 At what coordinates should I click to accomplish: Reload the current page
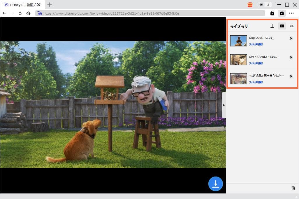click(x=20, y=13)
